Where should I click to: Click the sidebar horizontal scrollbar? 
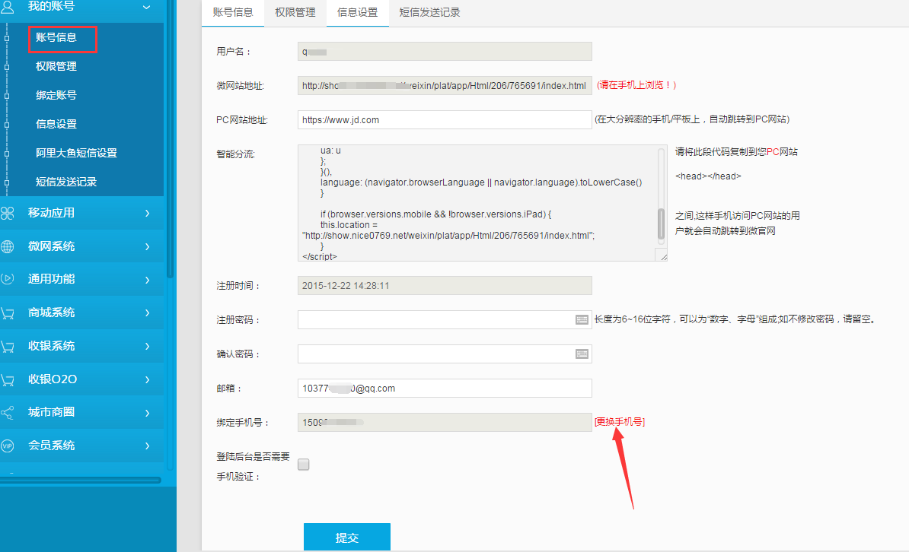pos(81,480)
